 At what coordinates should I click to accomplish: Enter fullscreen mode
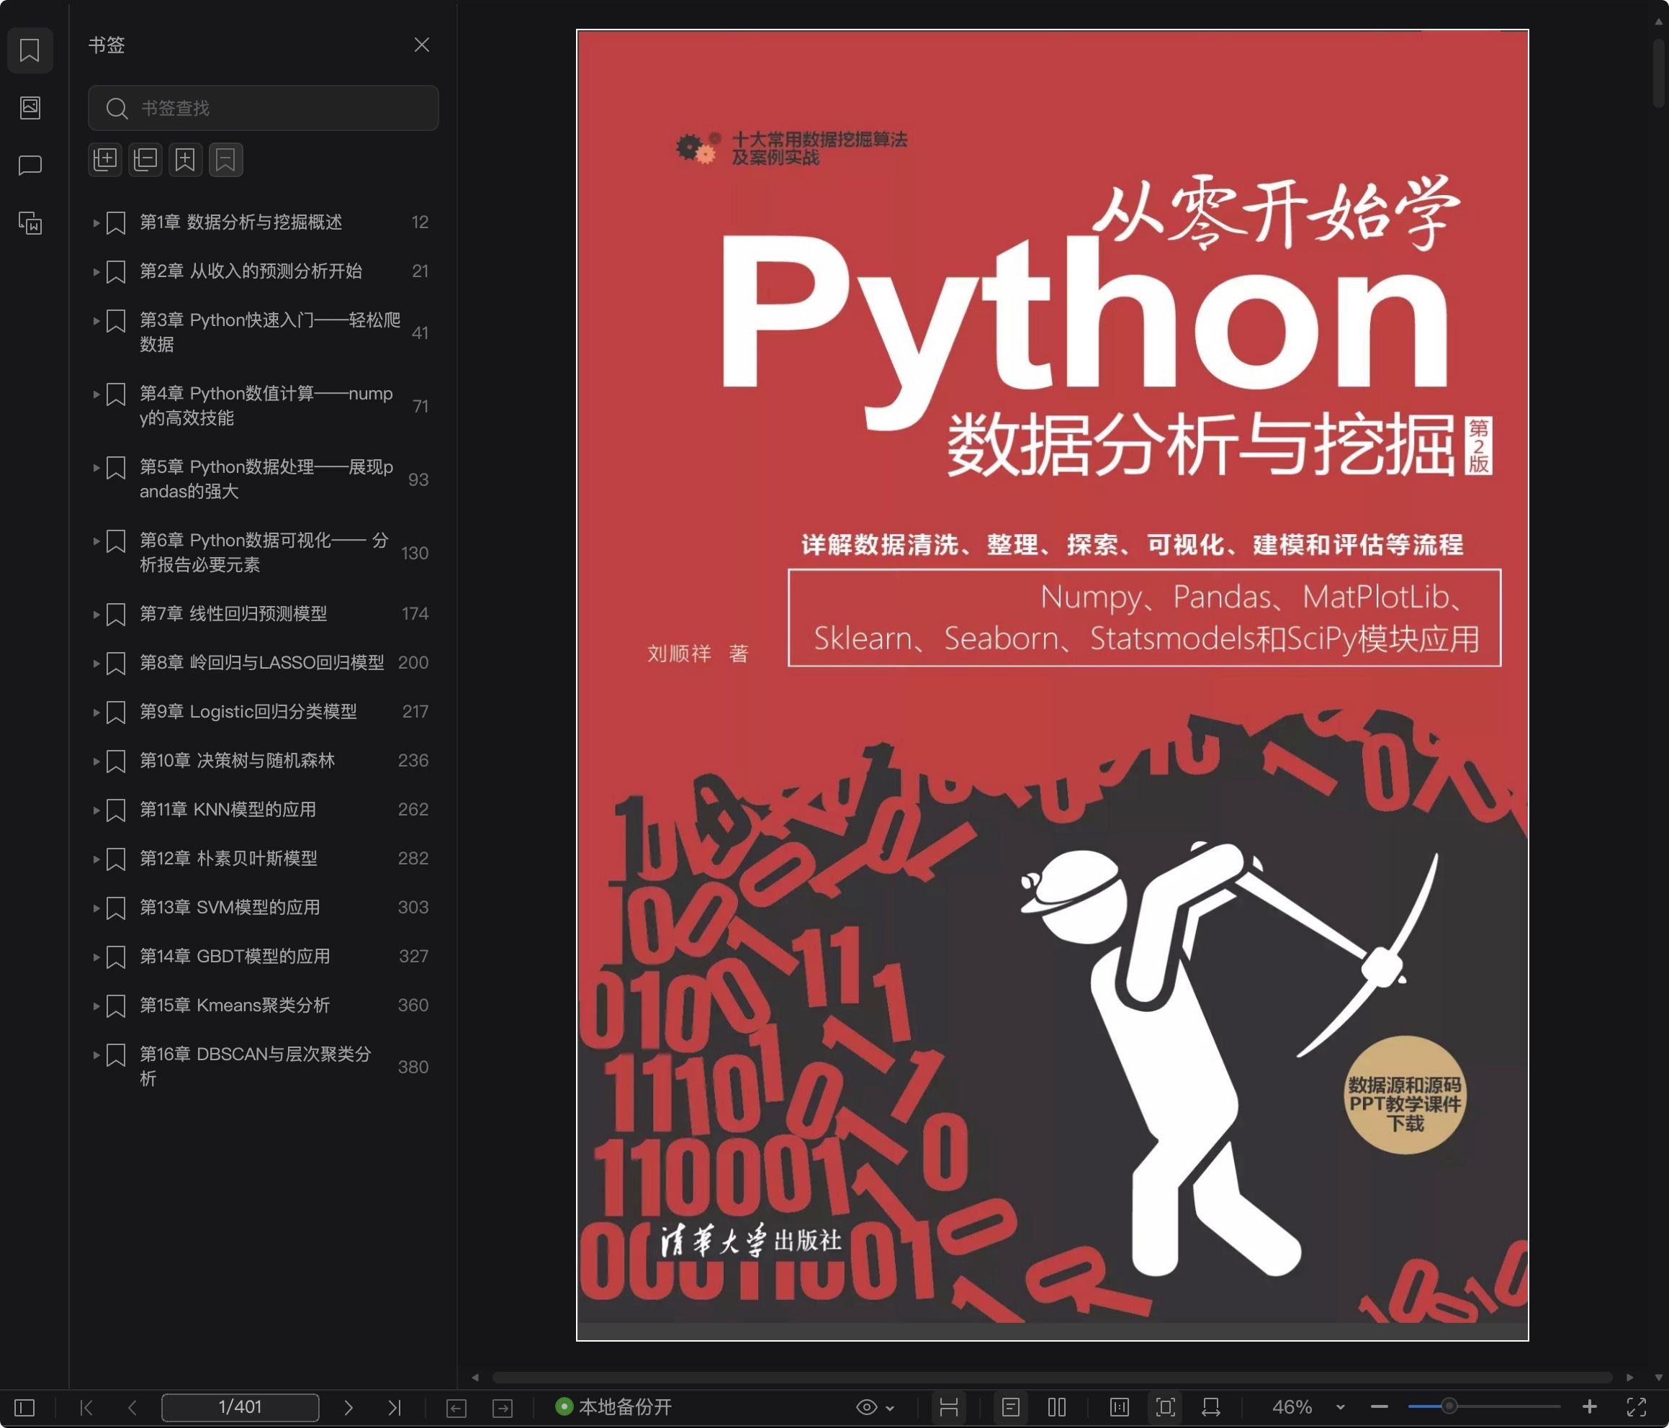click(x=1637, y=1407)
